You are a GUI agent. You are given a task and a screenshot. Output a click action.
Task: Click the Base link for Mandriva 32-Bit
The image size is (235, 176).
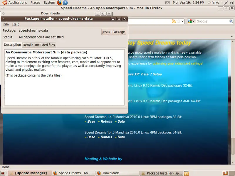pyautogui.click(x=91, y=121)
